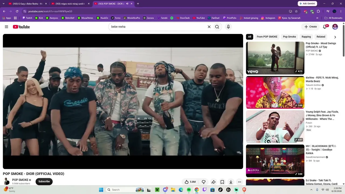
Task: Mute the POP SMOKE tab audio
Action: 127,4
